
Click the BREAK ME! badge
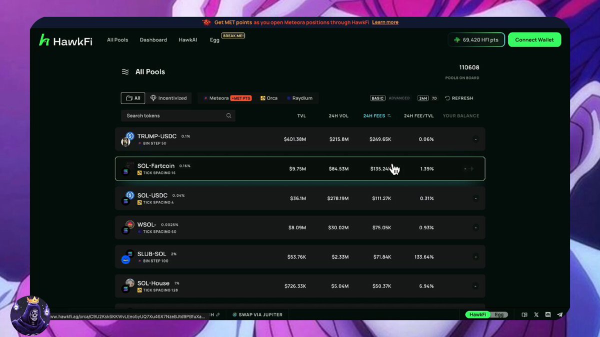pyautogui.click(x=233, y=36)
